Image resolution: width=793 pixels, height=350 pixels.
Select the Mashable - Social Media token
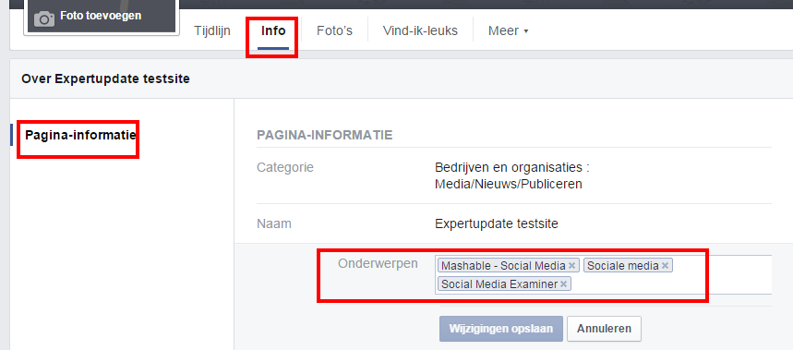pos(508,266)
